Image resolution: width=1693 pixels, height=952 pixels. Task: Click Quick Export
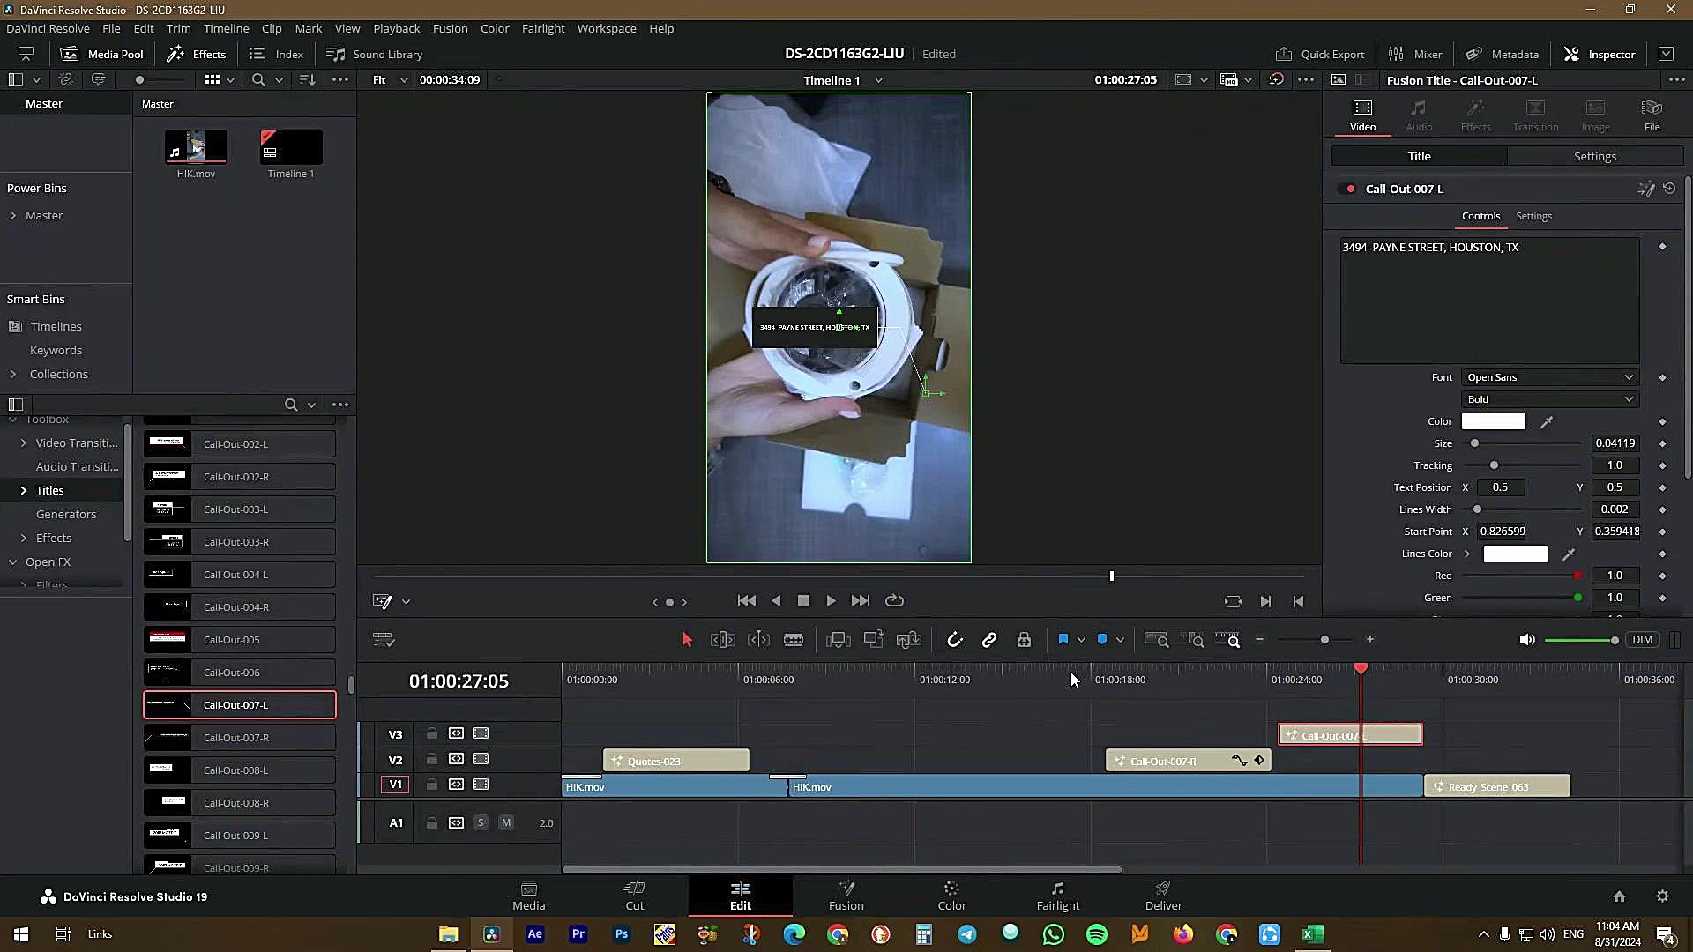[1319, 55]
